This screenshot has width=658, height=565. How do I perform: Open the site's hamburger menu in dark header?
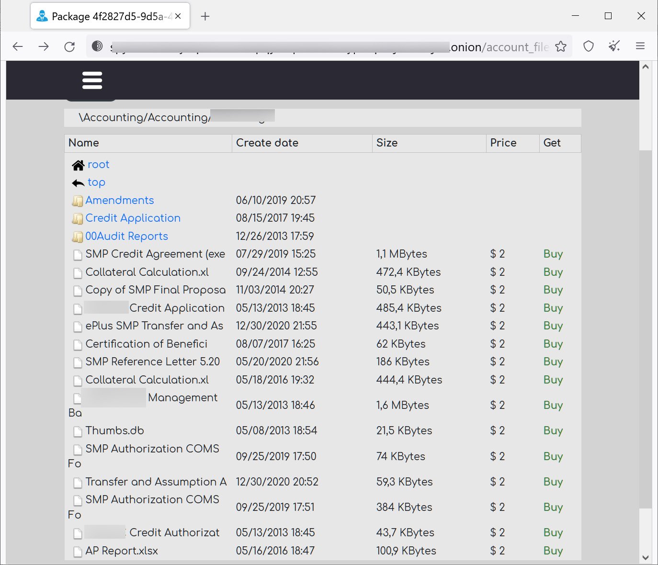(x=92, y=80)
